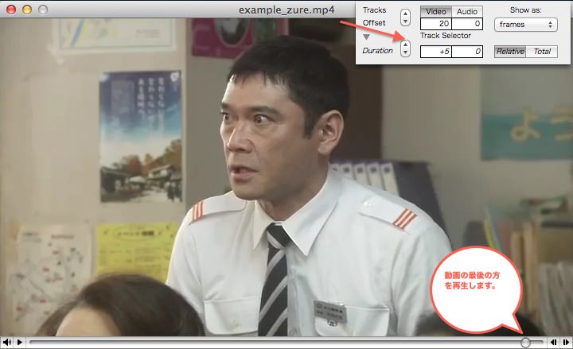Viewport: 573px width, 349px height.
Task: Click the middle of the playback timeline
Action: tap(286, 343)
